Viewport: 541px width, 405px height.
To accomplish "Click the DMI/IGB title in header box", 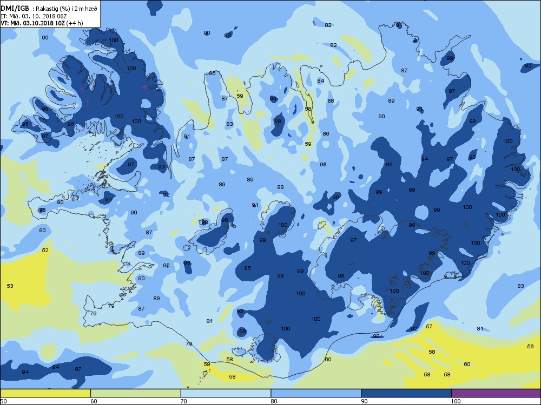I will click(x=15, y=8).
